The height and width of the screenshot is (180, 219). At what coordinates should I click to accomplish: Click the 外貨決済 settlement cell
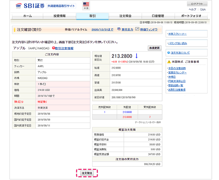pos(63,108)
